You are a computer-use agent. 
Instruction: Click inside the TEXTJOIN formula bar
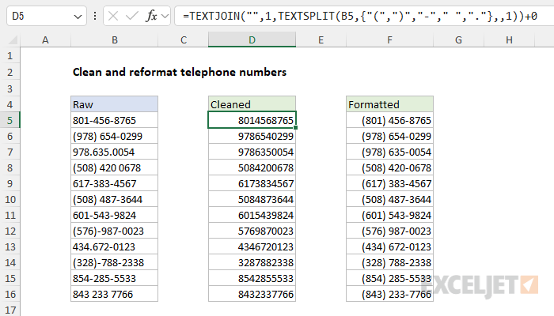364,16
